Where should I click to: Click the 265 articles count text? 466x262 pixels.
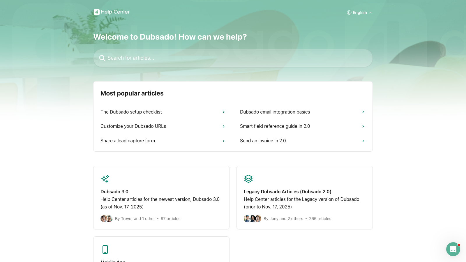pyautogui.click(x=320, y=219)
